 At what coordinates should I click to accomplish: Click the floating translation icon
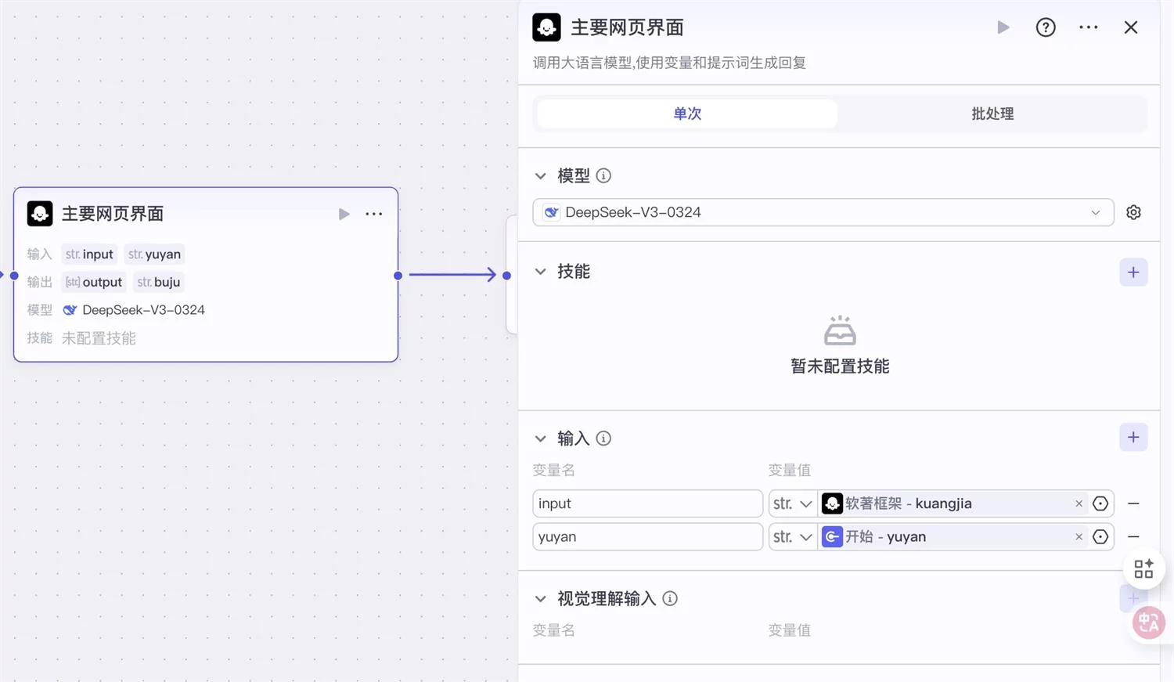coord(1148,622)
